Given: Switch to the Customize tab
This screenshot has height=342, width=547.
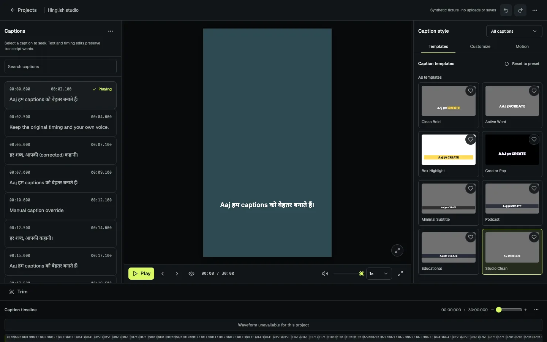Looking at the screenshot, I should (x=480, y=46).
